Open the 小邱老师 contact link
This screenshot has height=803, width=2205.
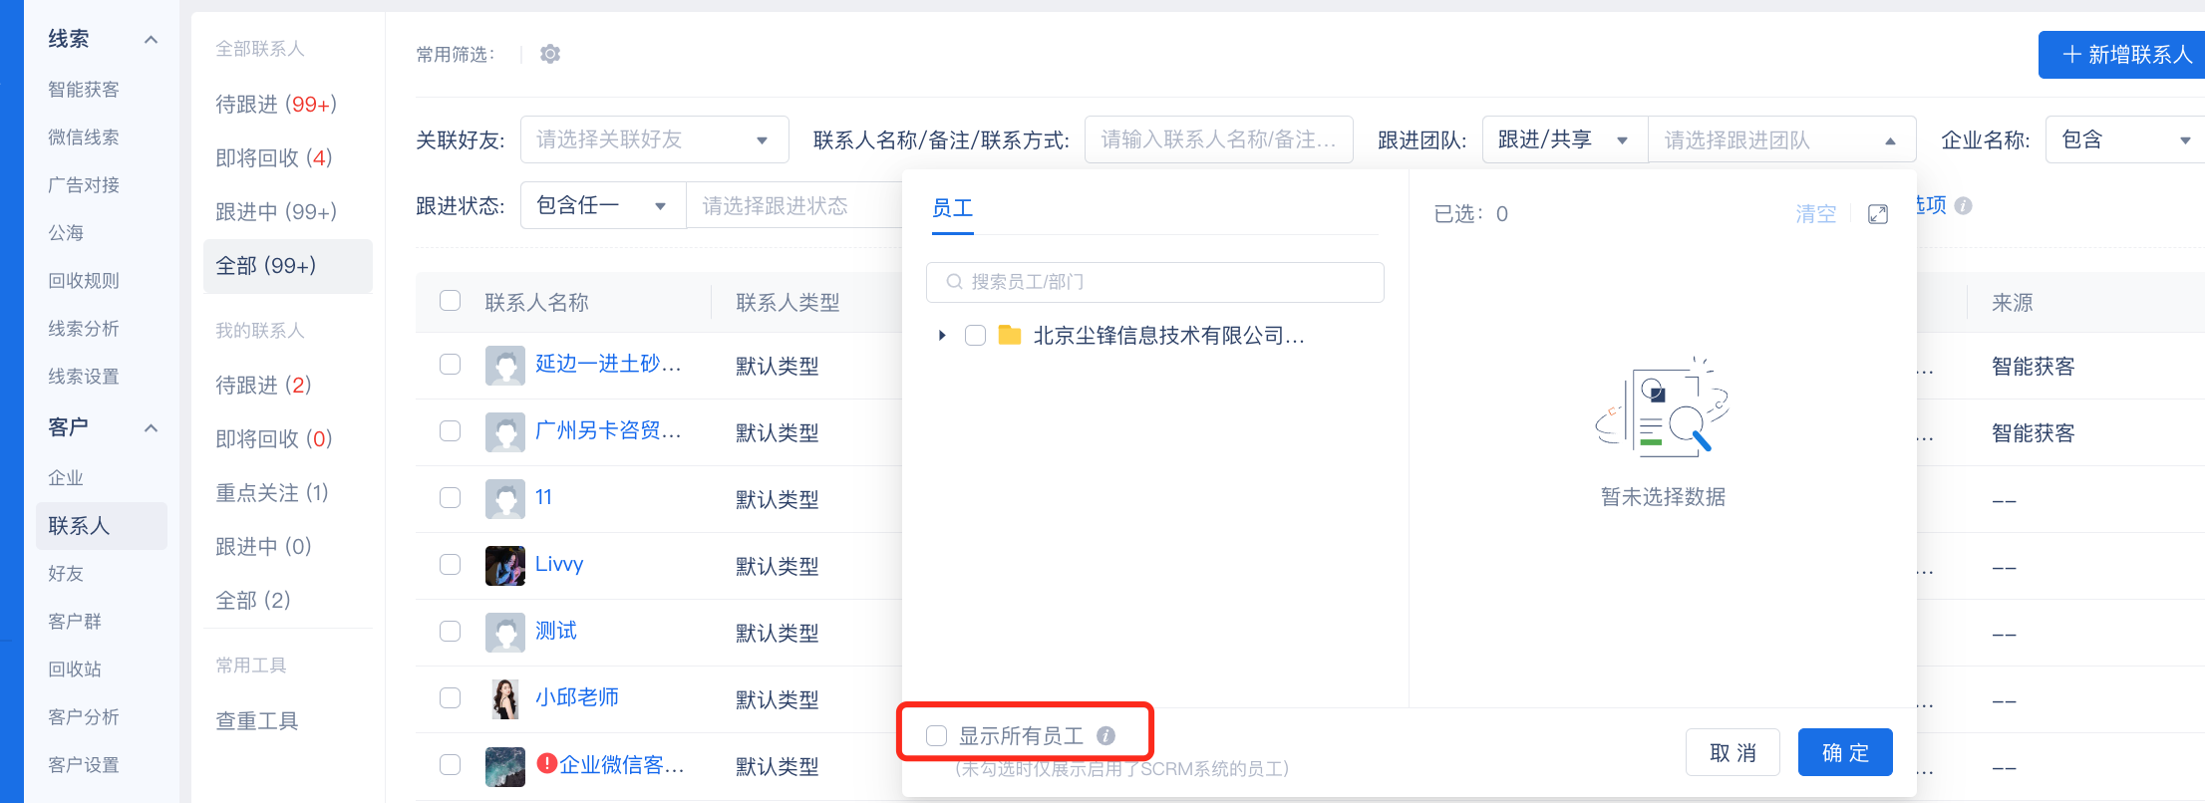pos(577,697)
